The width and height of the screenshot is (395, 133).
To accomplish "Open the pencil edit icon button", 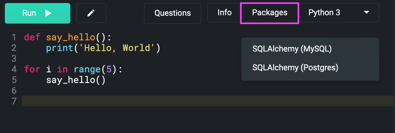I will (91, 13).
